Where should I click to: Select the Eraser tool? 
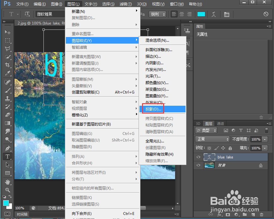[8, 115]
